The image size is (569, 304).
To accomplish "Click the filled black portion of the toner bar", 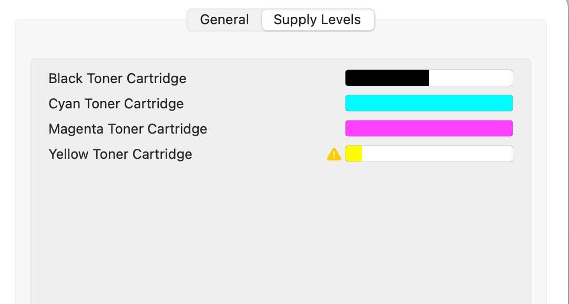I will pos(387,78).
